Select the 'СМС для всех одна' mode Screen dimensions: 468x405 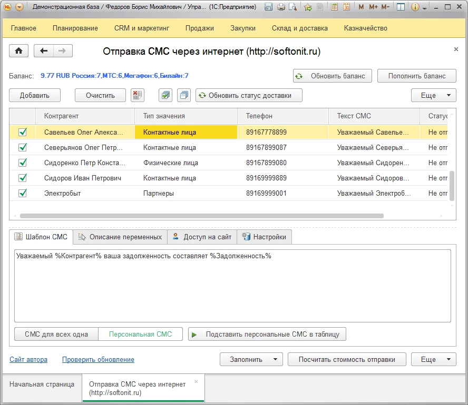click(x=56, y=334)
